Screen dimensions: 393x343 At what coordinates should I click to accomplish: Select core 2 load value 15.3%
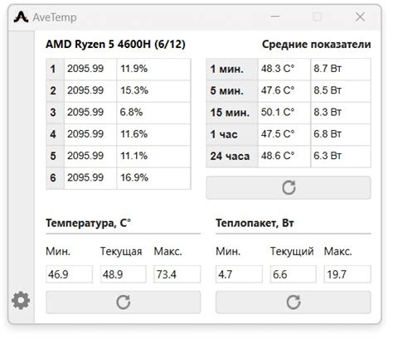(x=153, y=91)
